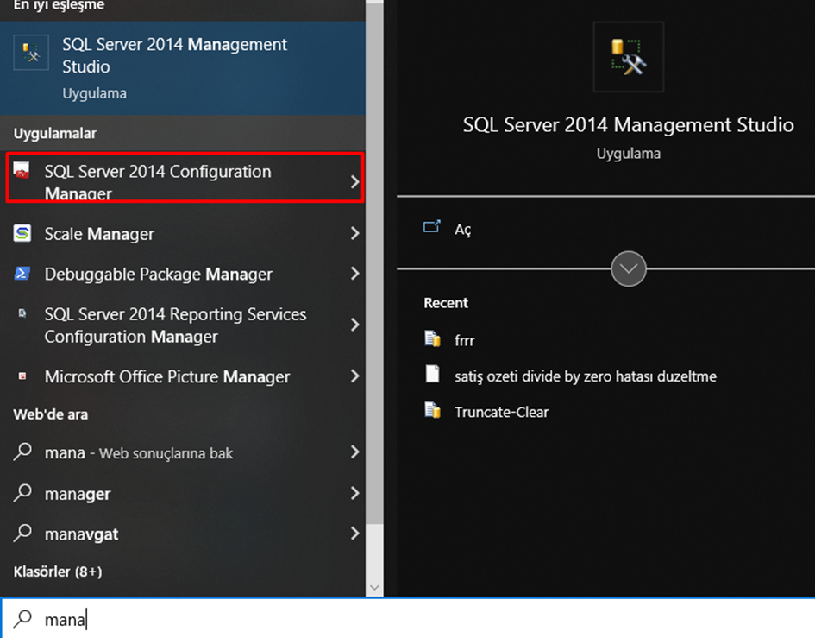
Task: Click the scrollbar down arrow in results list
Action: (x=375, y=588)
